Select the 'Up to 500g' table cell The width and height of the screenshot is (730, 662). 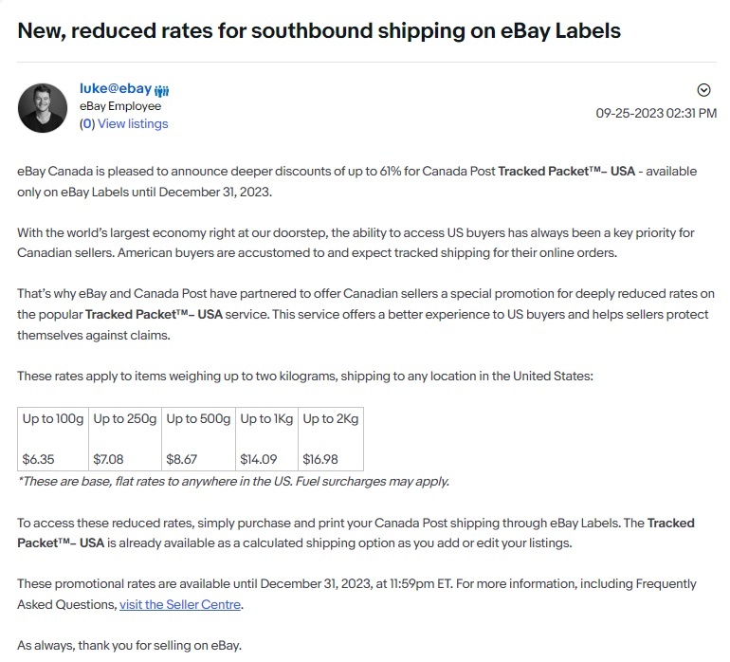click(199, 439)
